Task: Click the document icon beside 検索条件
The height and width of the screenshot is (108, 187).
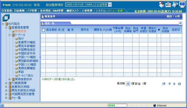Action: (x=42, y=17)
